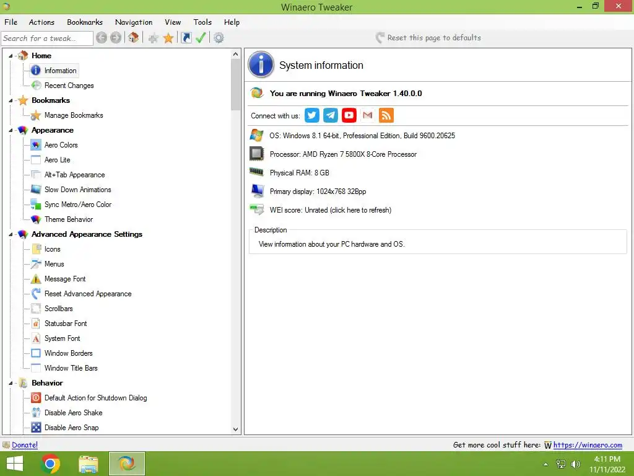Show hidden tray icons arrow

546,464
